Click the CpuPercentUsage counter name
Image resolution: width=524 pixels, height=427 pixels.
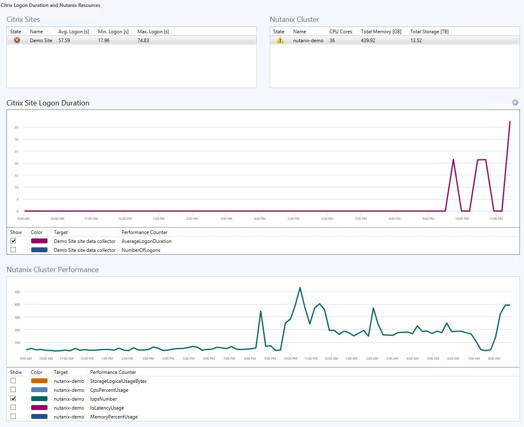click(109, 390)
